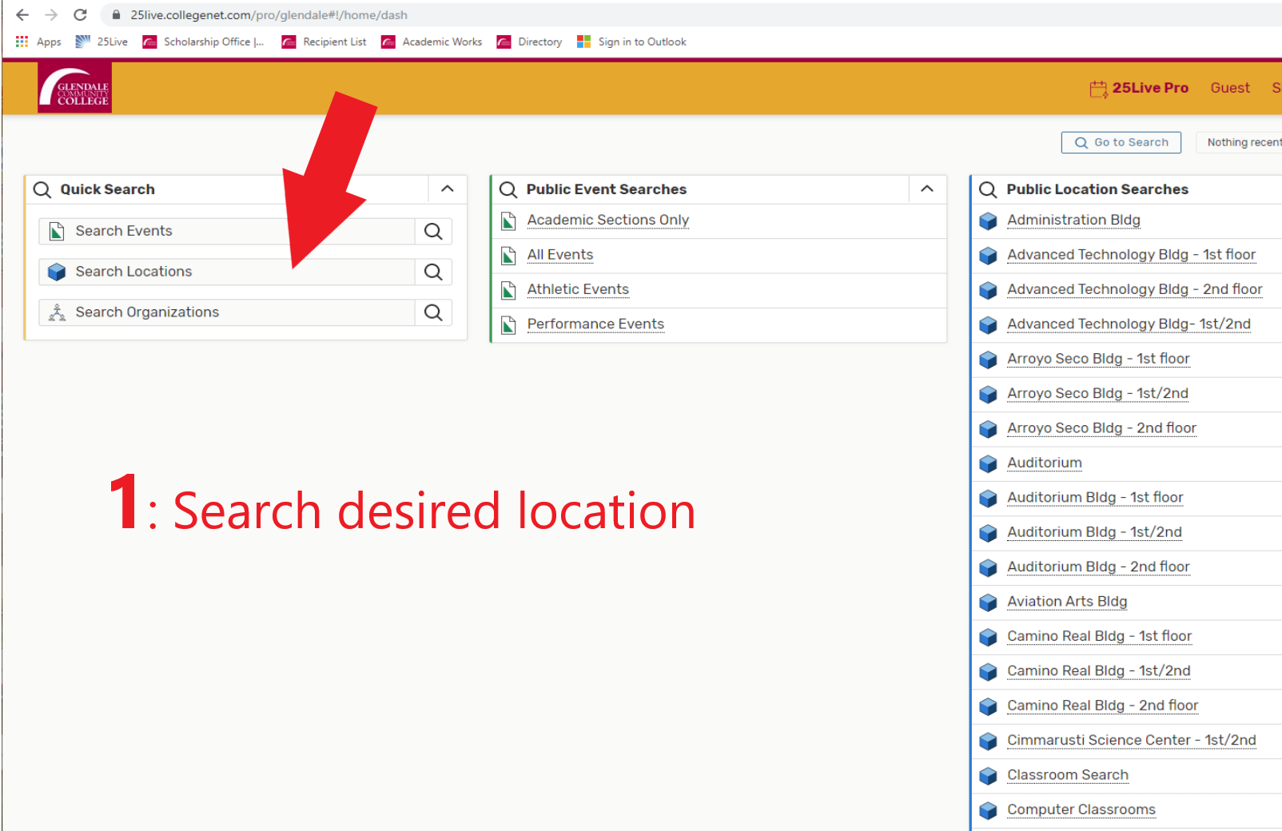This screenshot has height=831, width=1282.
Task: Open the Recipient List bookmark
Action: click(324, 42)
